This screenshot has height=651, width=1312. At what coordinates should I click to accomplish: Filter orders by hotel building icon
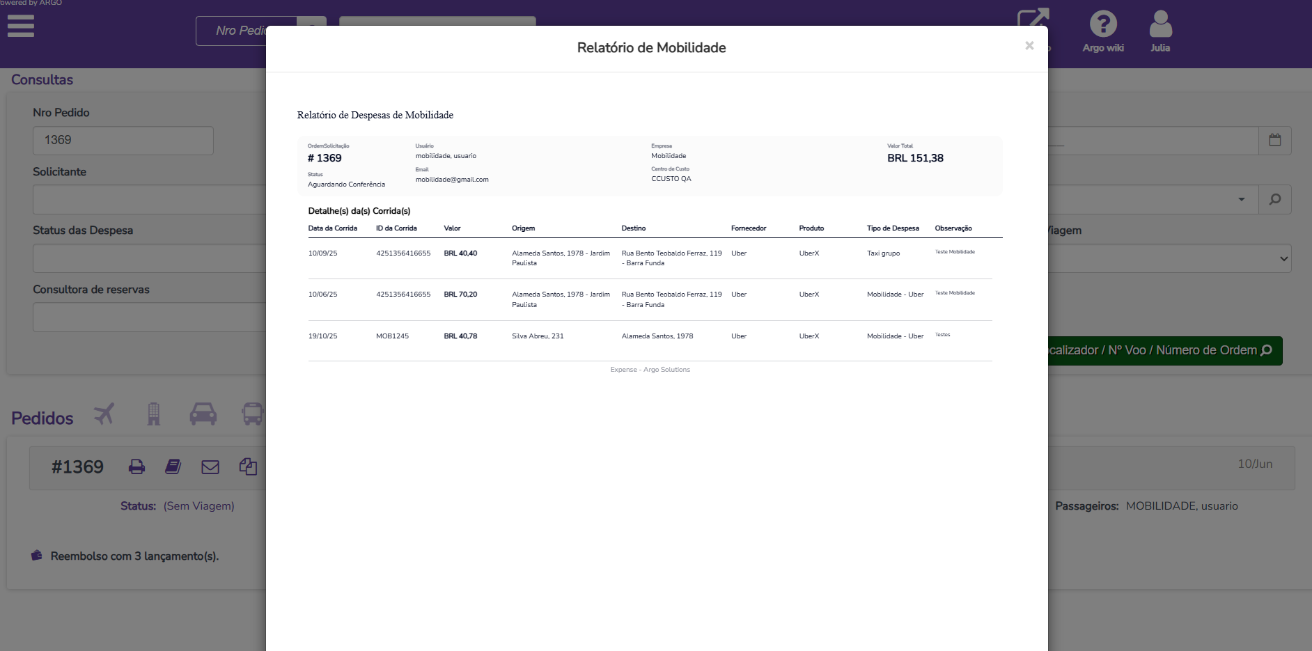click(154, 414)
